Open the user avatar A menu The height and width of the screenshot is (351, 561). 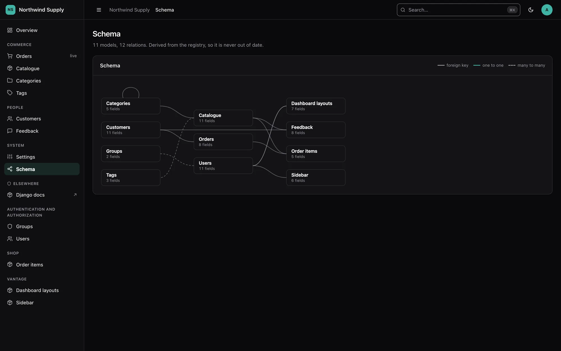547,10
